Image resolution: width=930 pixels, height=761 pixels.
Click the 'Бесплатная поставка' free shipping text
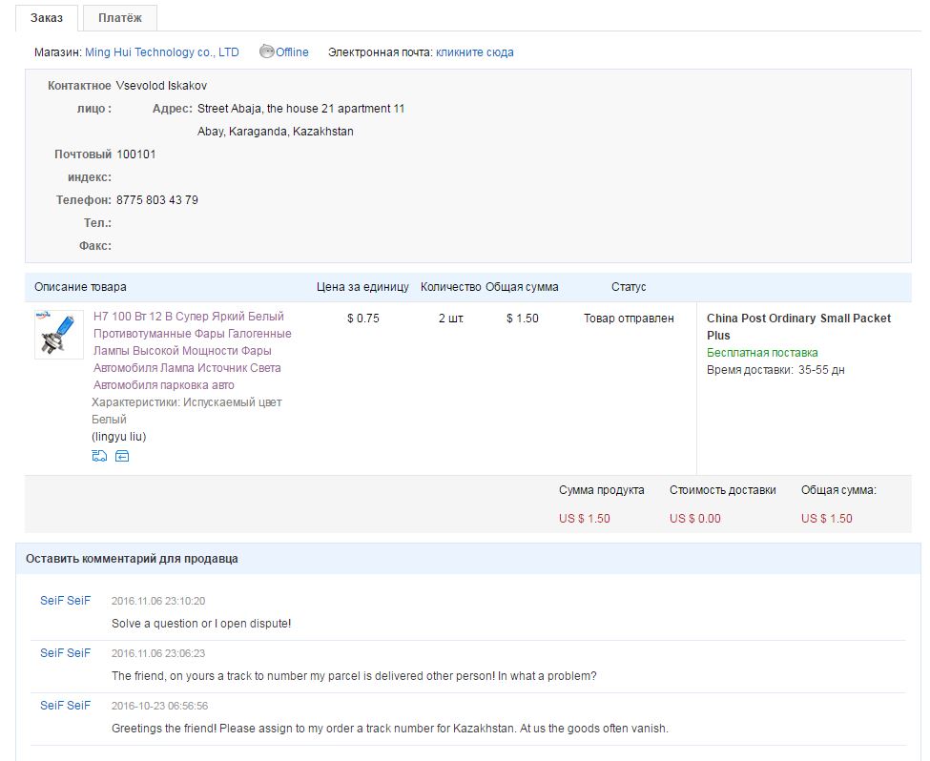click(x=762, y=353)
